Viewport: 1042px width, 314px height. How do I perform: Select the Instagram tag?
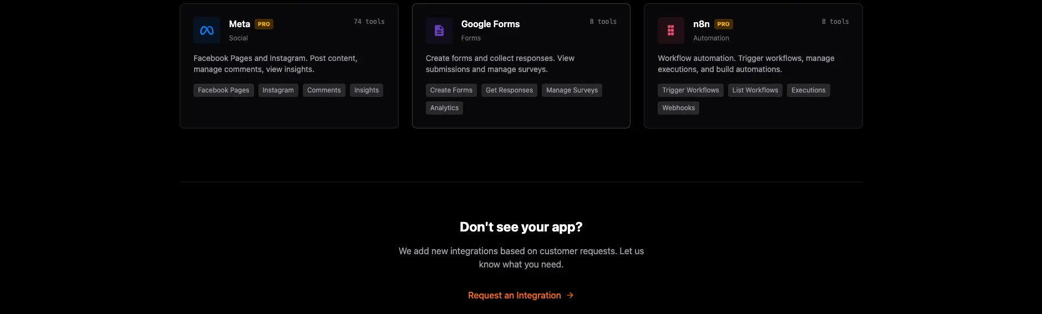tap(278, 90)
